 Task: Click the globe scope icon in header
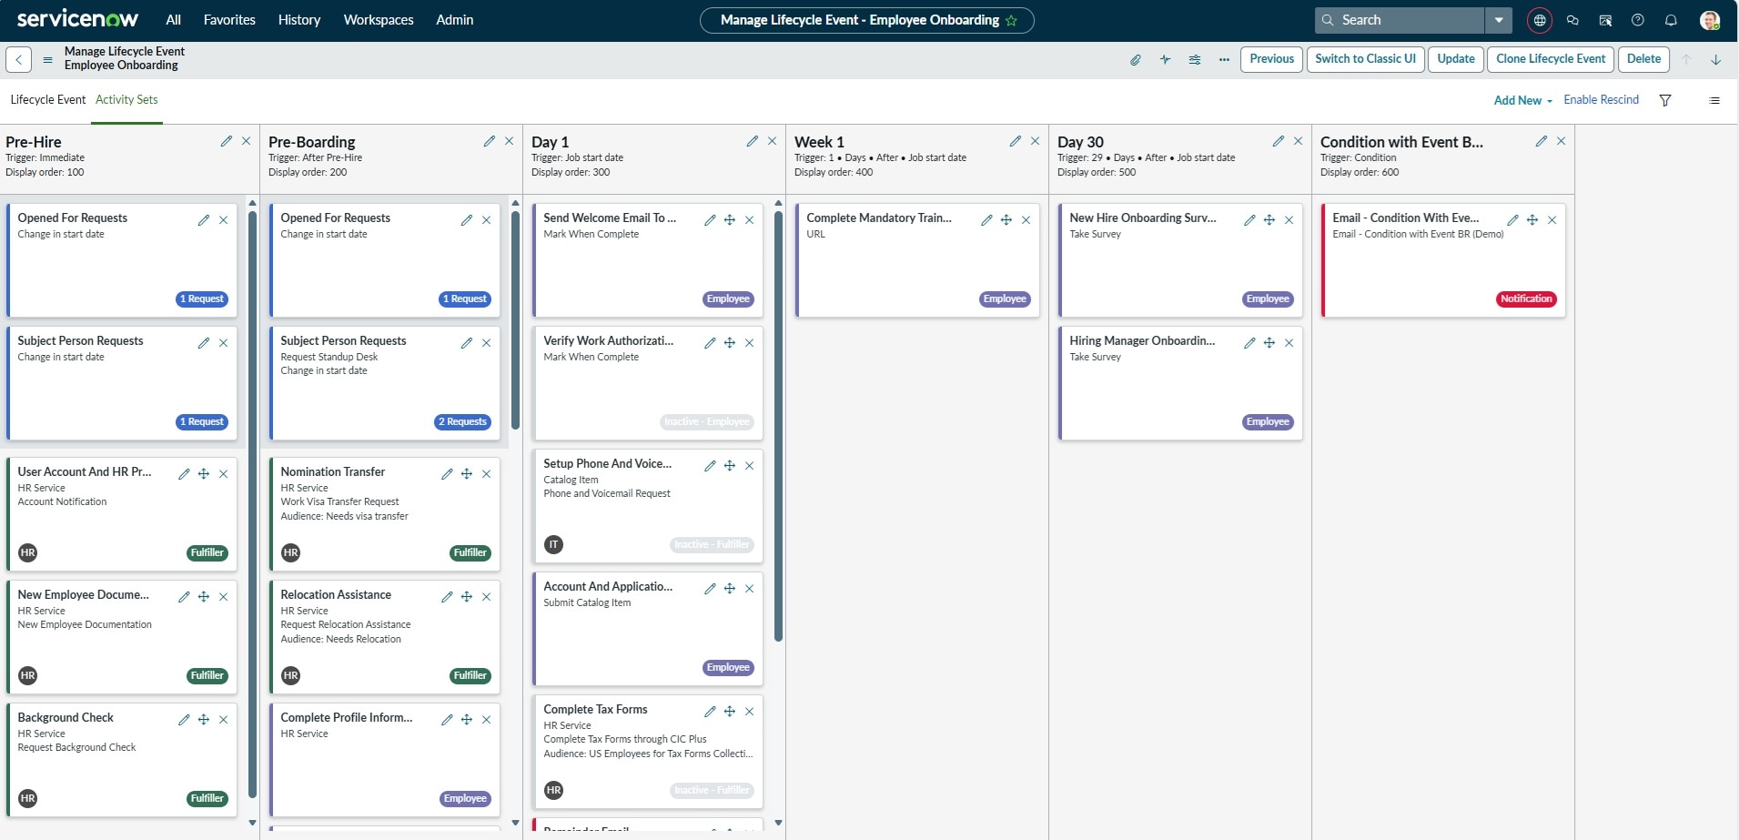(x=1540, y=20)
